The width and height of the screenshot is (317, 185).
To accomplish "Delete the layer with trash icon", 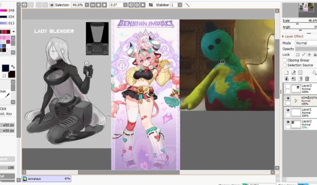I will (307, 79).
